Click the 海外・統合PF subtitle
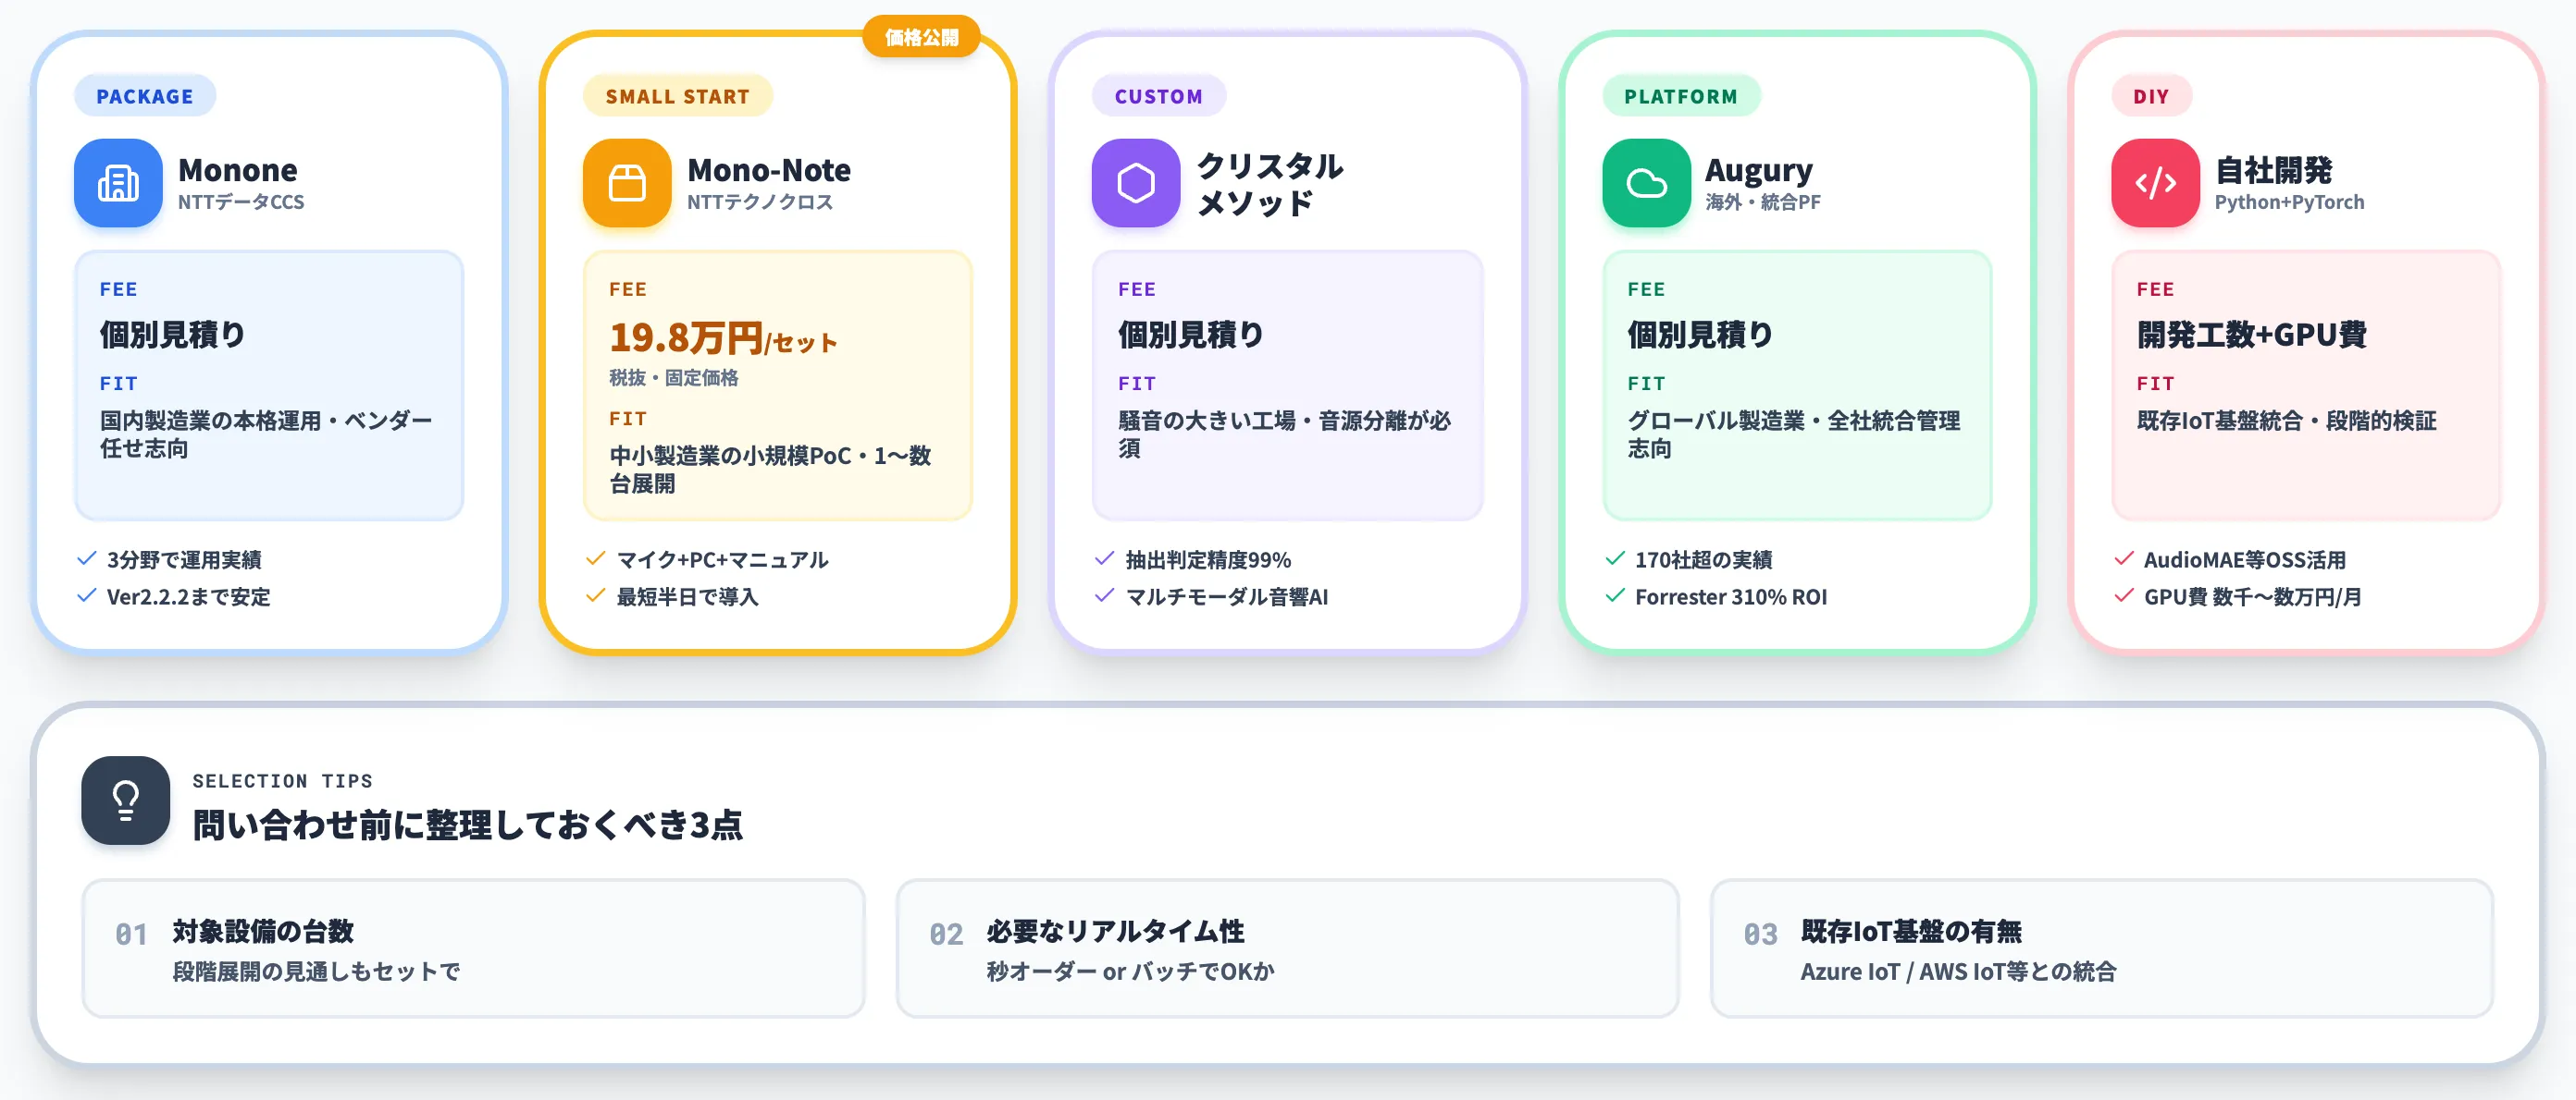This screenshot has height=1100, width=2576. coord(1763,202)
